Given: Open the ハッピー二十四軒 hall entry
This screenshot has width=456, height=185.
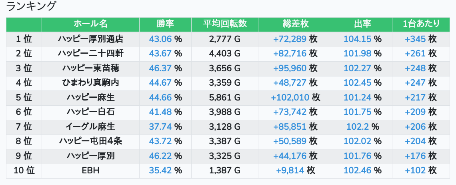Looking at the screenshot, I should tap(90, 54).
